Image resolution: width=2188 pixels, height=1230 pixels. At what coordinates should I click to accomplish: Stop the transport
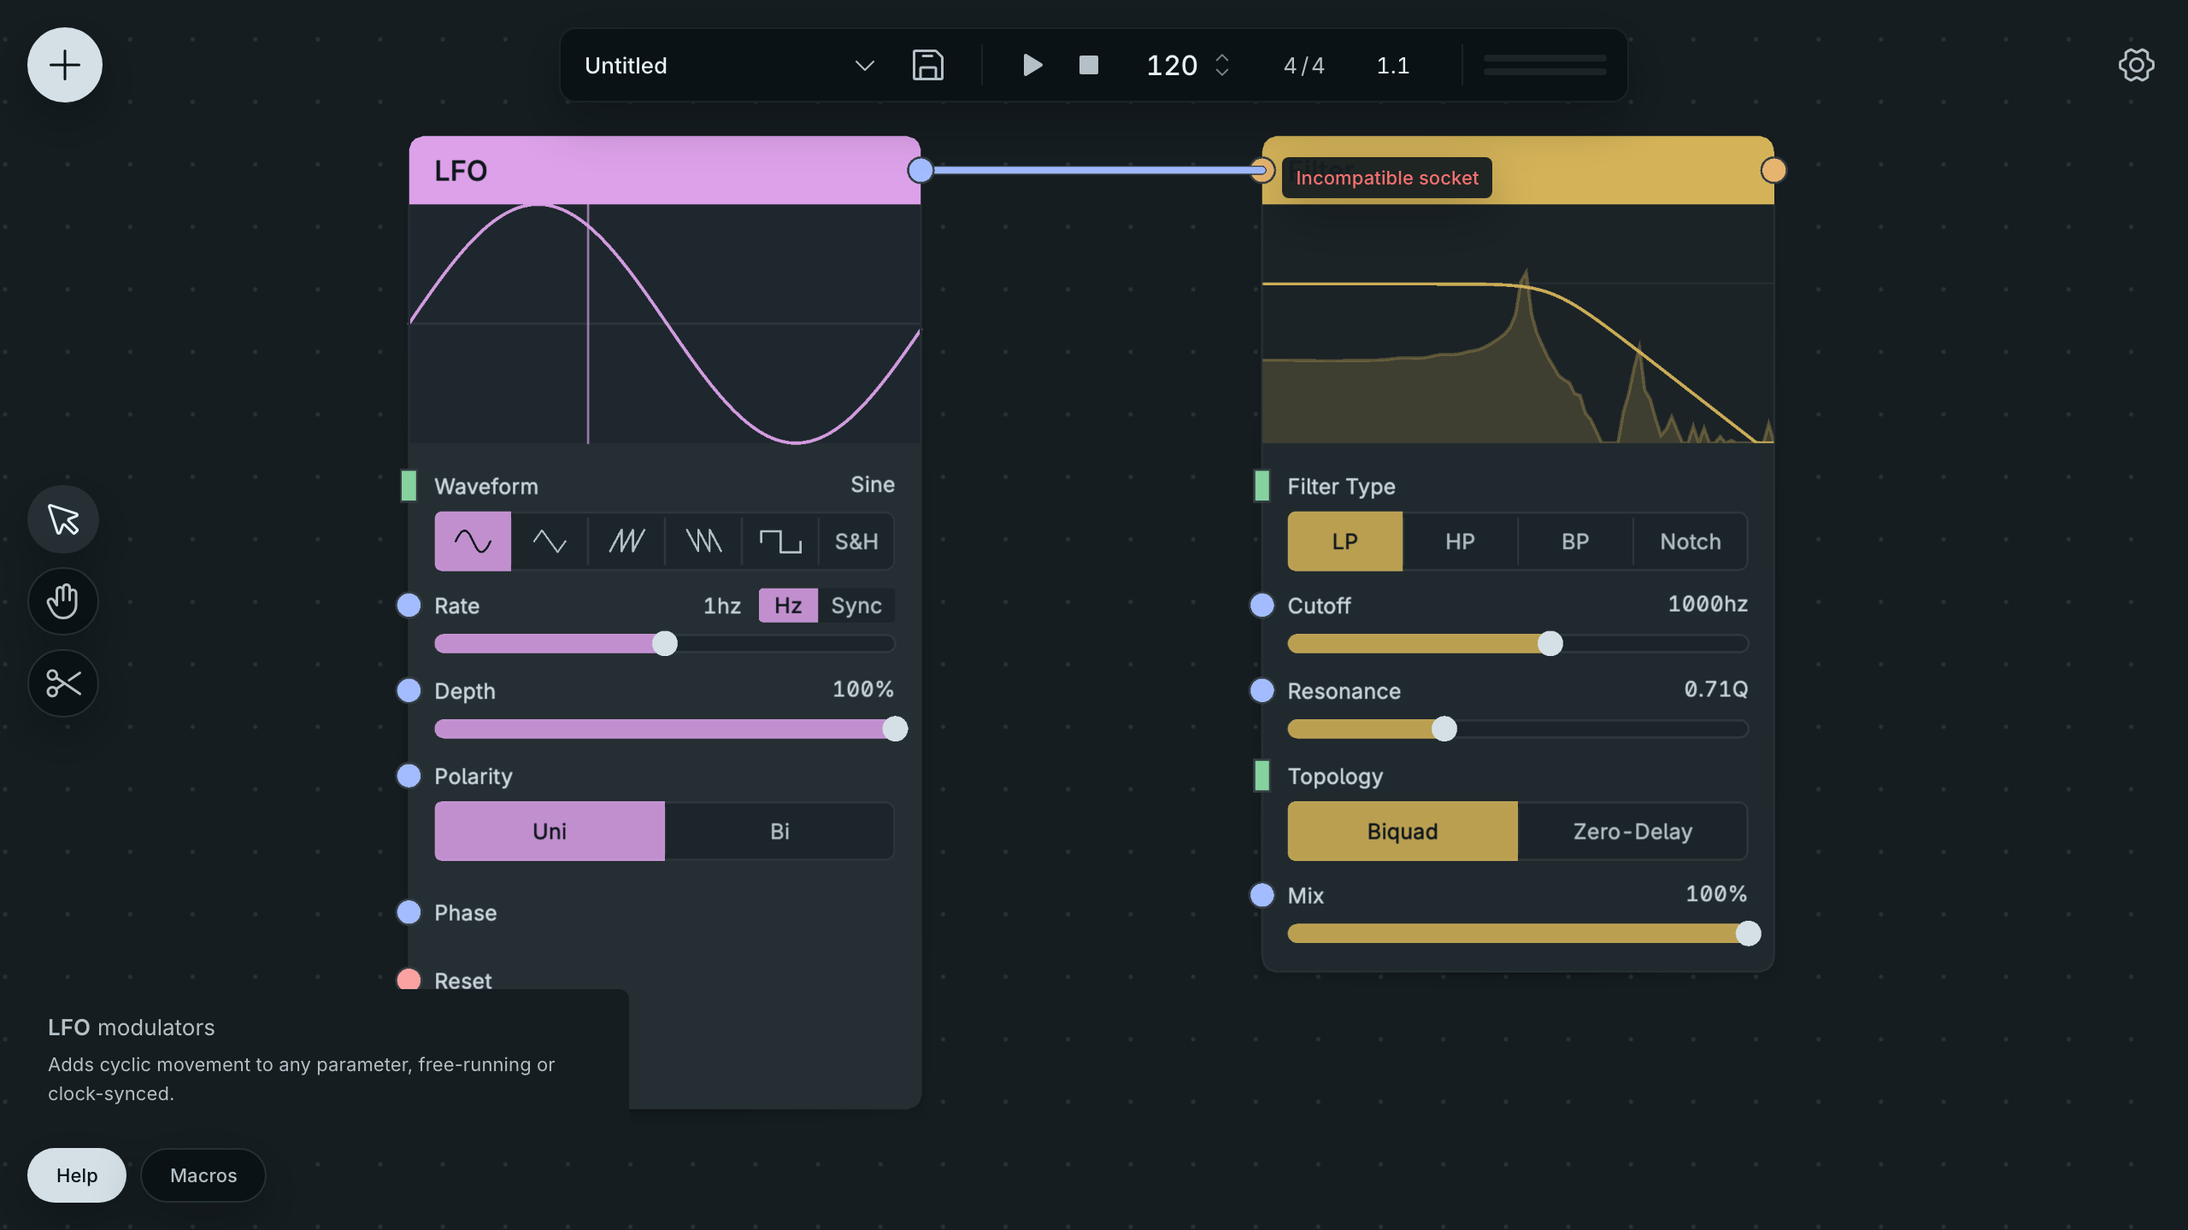(1088, 65)
